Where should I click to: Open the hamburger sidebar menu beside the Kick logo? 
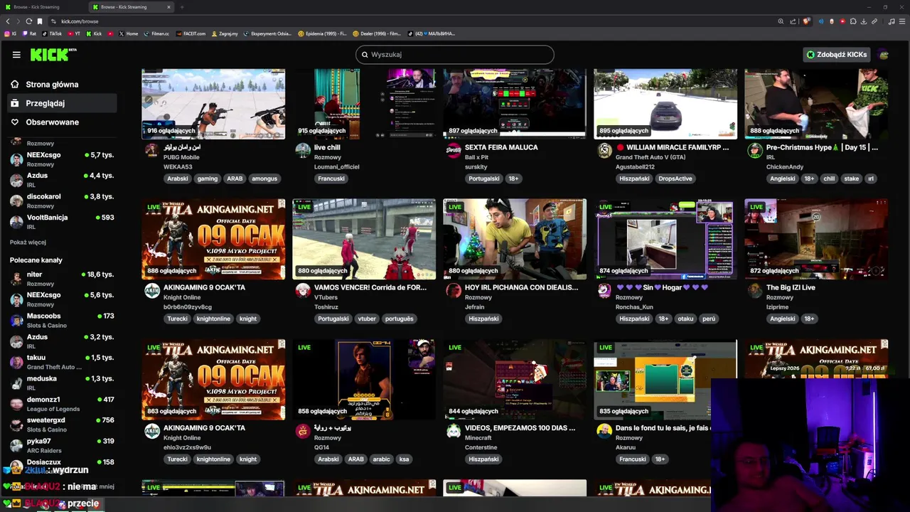16,55
